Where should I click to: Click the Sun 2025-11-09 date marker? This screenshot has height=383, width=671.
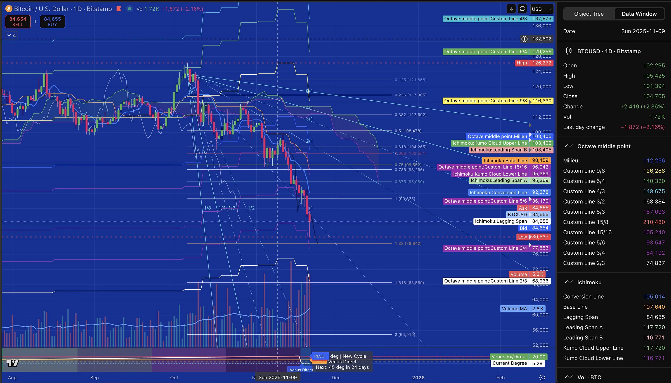tap(277, 377)
